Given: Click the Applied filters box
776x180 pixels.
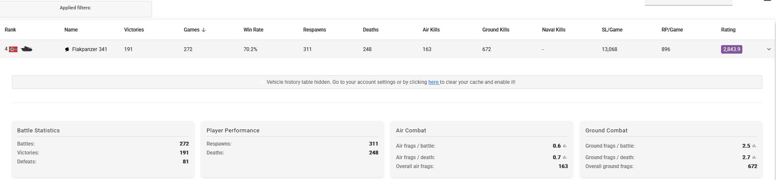Looking at the screenshot, I should 76,9.
